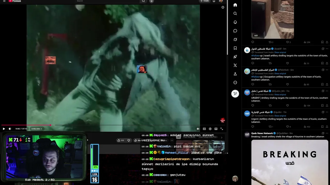Open X Profile person icon
Viewport: 330px width, 185px height.
[x=235, y=74]
